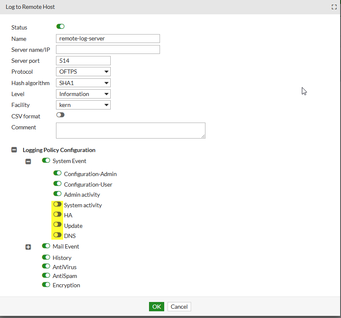Enable System activity logging
This screenshot has height=318, width=341.
coord(57,205)
